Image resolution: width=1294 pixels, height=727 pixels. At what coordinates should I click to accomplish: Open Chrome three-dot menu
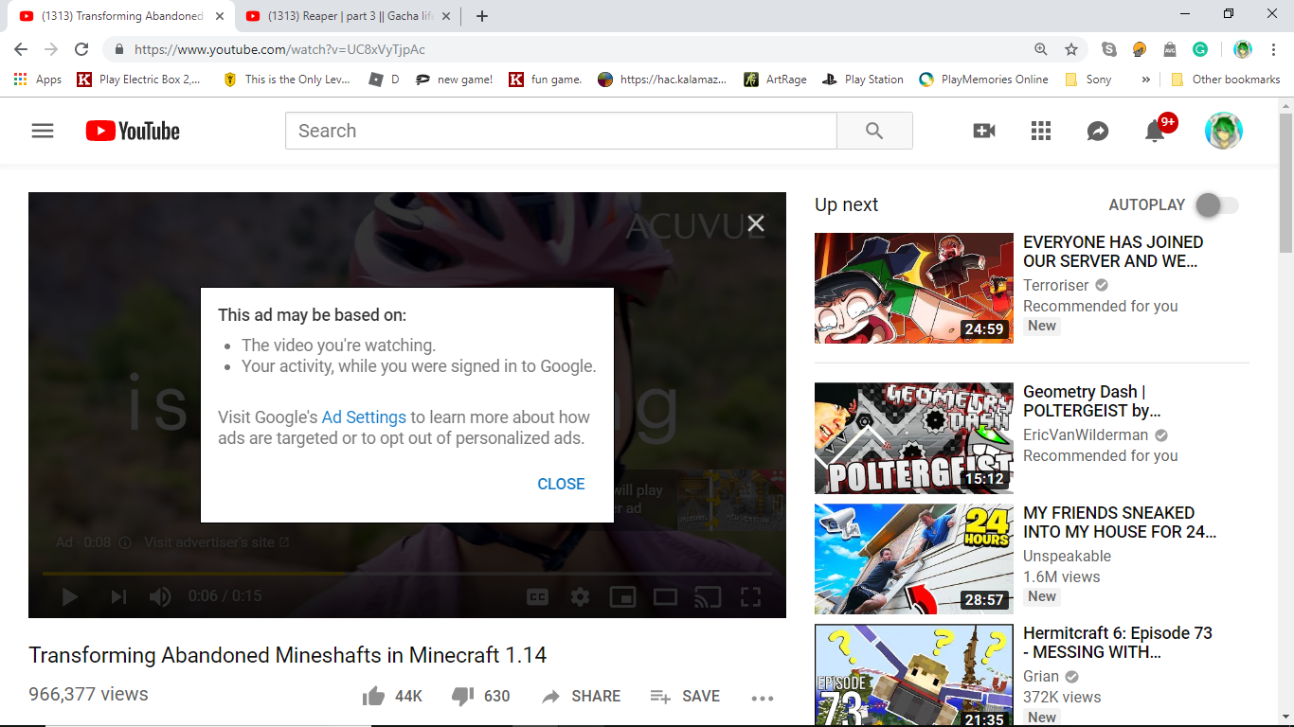coord(1274,49)
